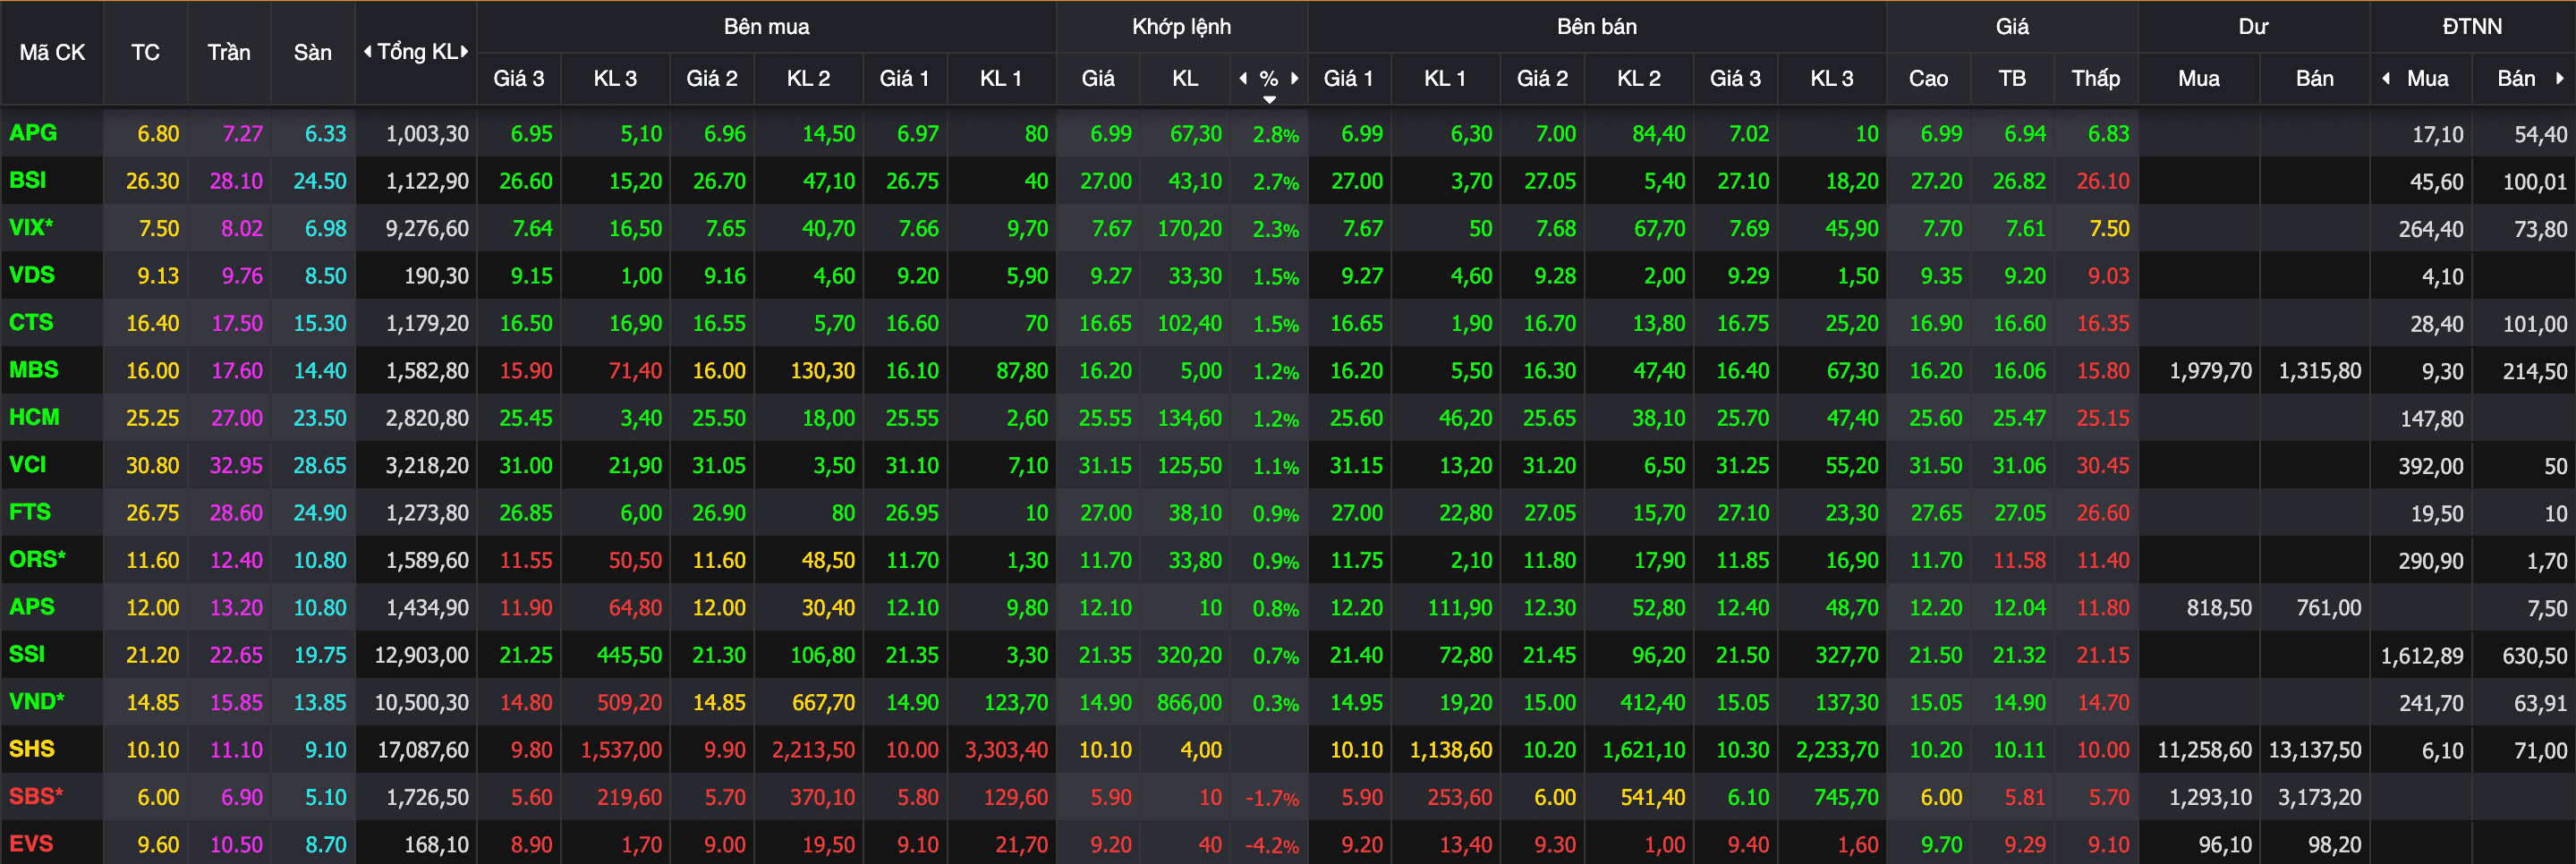The image size is (2576, 864).
Task: Open the SSI stock symbol
Action: coord(27,654)
